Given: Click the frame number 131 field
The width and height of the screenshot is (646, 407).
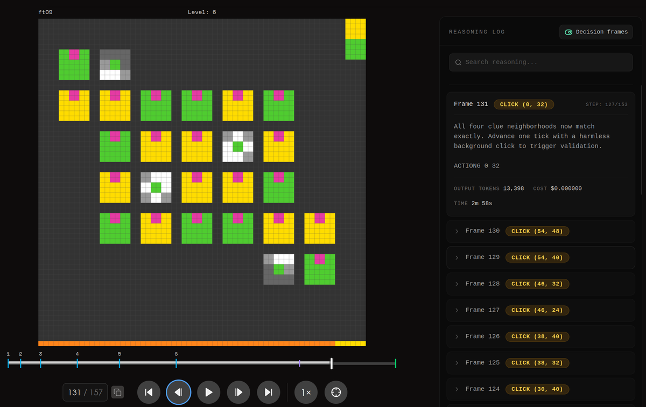Looking at the screenshot, I should (85, 392).
